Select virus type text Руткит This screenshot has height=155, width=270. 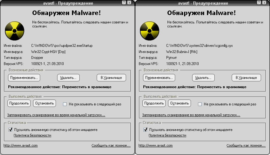[171, 58]
